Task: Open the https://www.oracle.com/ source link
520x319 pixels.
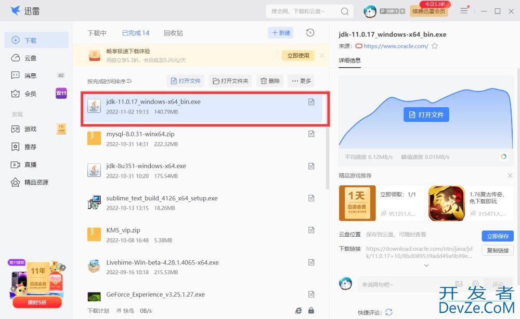Action: tap(396, 46)
